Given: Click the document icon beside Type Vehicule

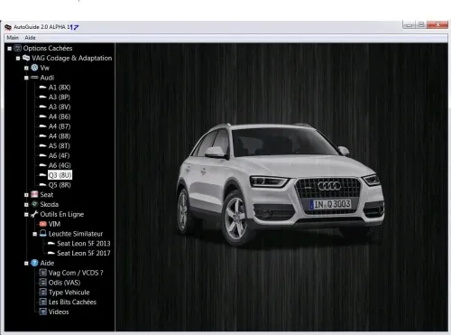Looking at the screenshot, I should click(43, 293).
